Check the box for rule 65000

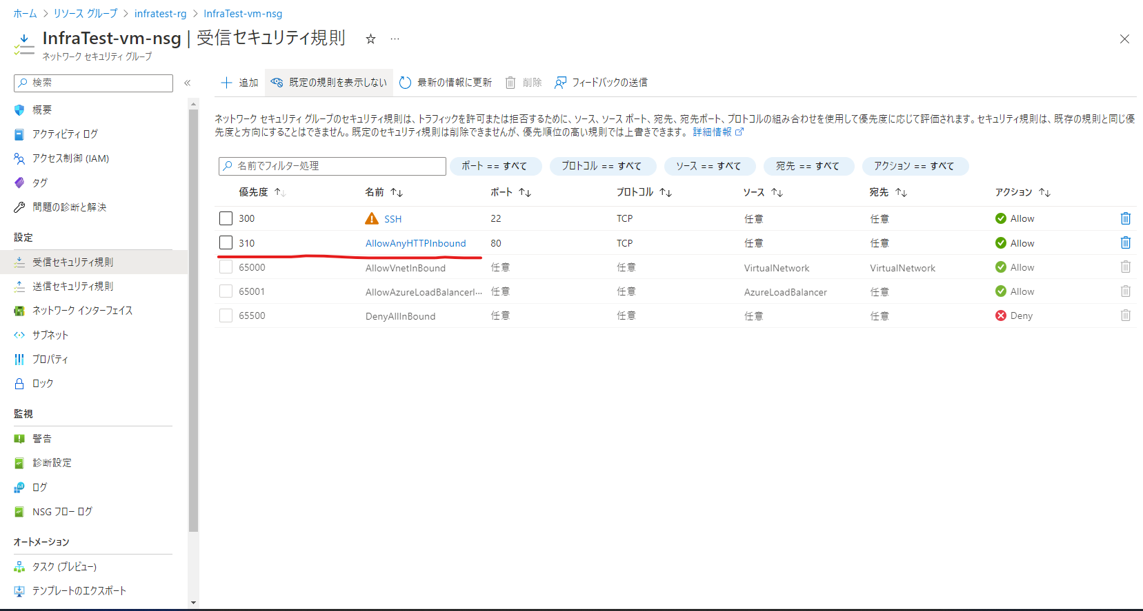coord(226,267)
